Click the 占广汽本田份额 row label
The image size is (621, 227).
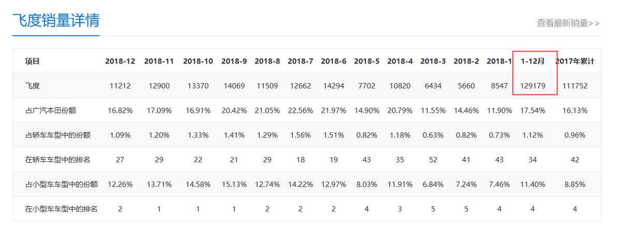click(51, 111)
